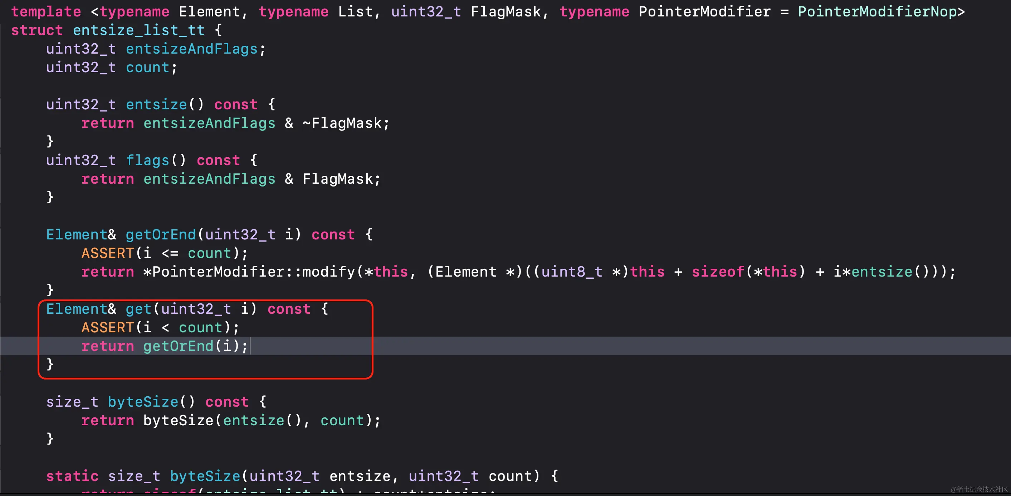Click the sizeof(*this) expression
This screenshot has height=496, width=1011.
[x=748, y=271]
